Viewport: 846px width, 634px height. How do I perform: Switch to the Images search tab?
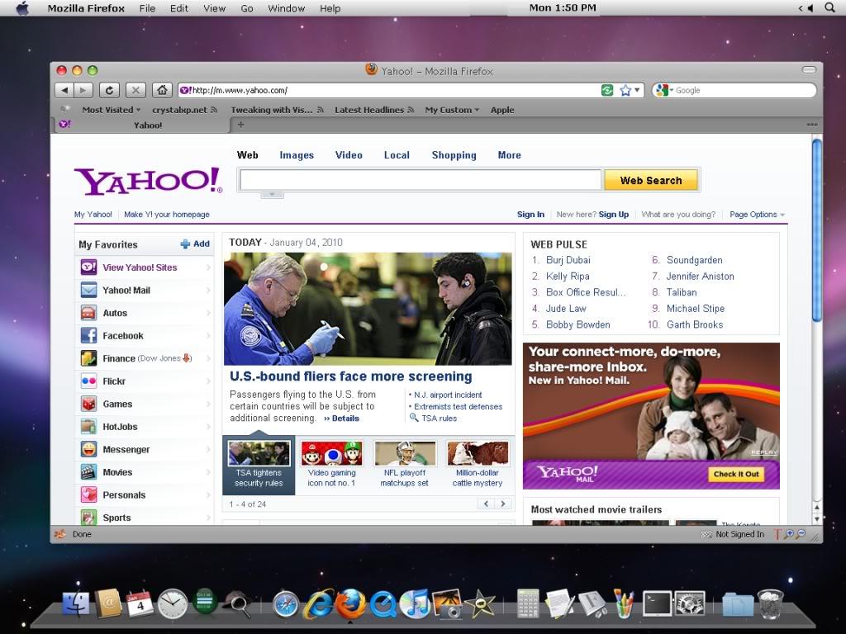pos(297,155)
